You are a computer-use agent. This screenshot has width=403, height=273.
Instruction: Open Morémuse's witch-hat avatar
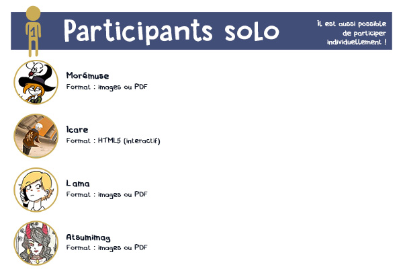(x=36, y=82)
